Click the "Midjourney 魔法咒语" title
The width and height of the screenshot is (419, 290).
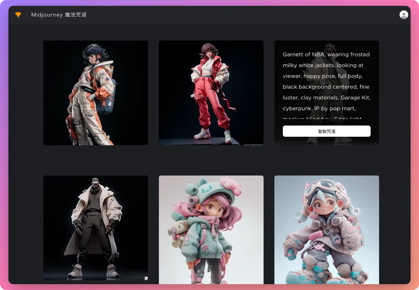[x=59, y=15]
